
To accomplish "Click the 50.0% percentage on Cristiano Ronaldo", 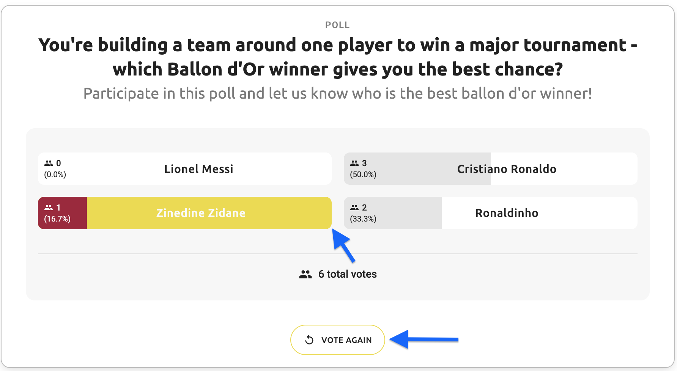I will [x=363, y=174].
